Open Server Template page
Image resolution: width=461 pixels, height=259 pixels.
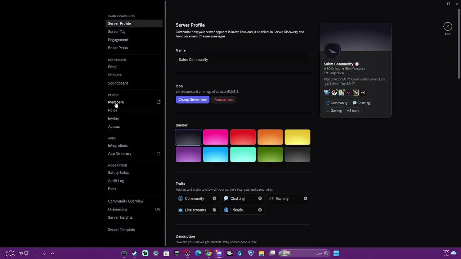point(134,230)
